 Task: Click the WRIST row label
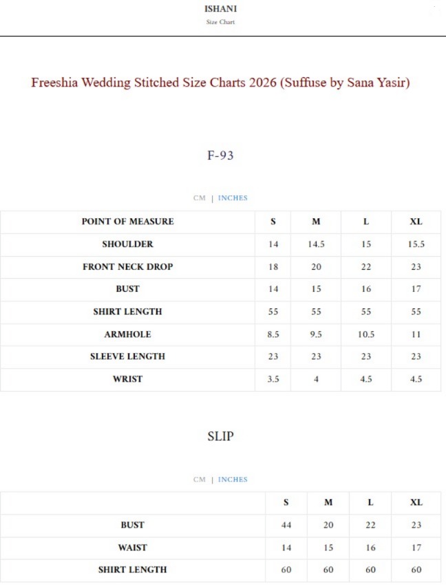pyautogui.click(x=127, y=379)
